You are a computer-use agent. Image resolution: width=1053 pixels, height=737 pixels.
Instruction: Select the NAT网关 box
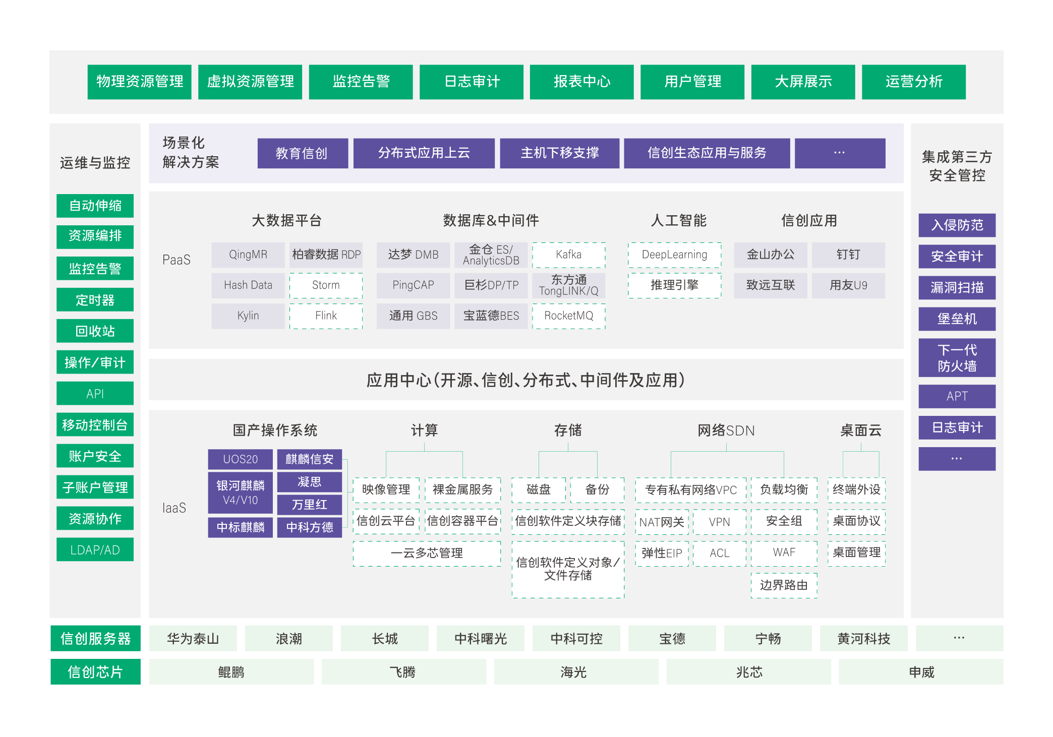(662, 522)
